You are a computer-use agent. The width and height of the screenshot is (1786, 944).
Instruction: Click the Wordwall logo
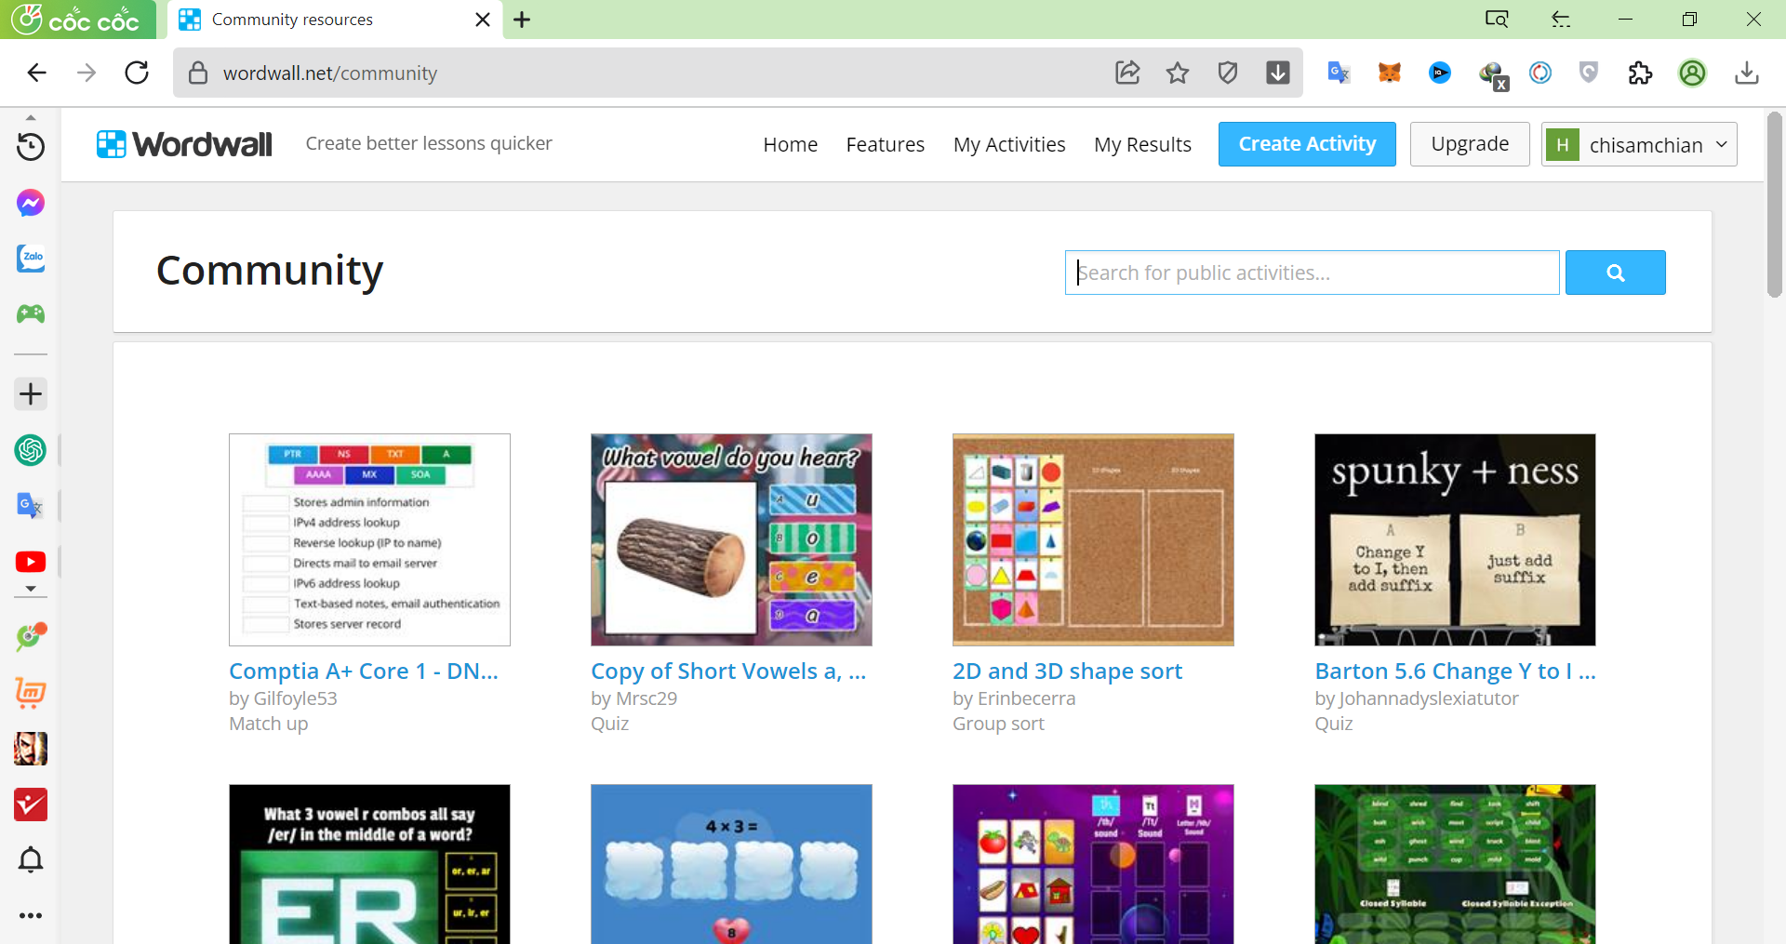(184, 144)
